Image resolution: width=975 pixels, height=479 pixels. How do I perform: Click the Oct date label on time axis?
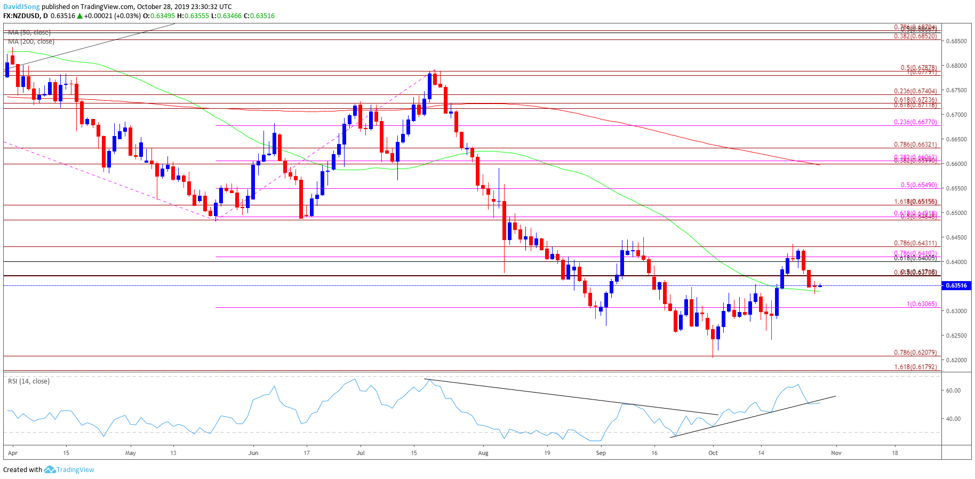pyautogui.click(x=713, y=453)
